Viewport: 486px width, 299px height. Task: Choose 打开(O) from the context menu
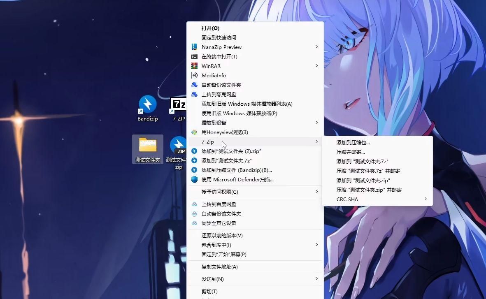pyautogui.click(x=255, y=28)
